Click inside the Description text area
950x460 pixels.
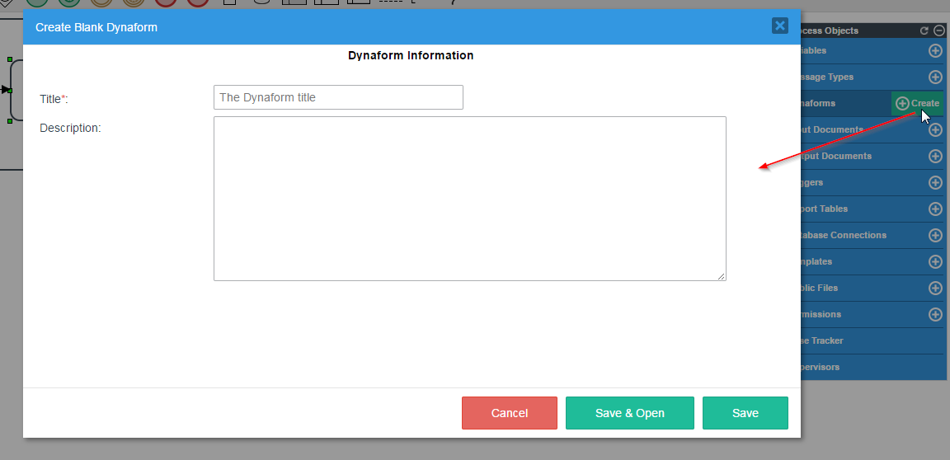click(x=469, y=198)
